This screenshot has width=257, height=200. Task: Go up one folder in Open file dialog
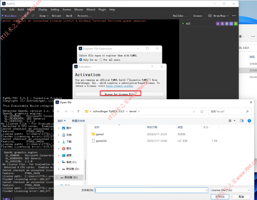(78, 111)
